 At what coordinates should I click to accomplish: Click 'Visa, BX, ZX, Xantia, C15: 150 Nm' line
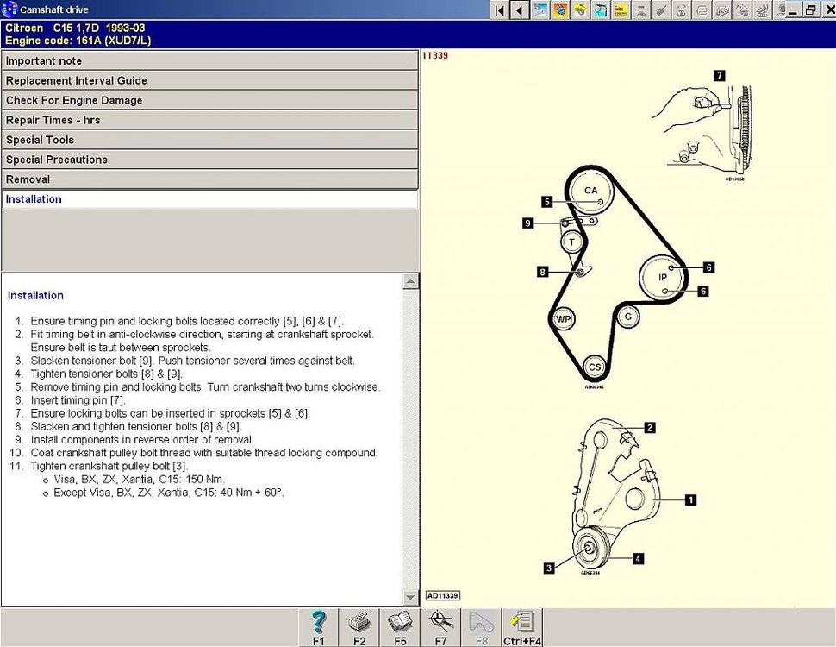139,480
